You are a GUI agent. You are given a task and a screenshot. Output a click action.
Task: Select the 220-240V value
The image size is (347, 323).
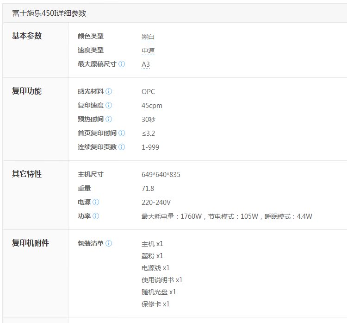156,203
